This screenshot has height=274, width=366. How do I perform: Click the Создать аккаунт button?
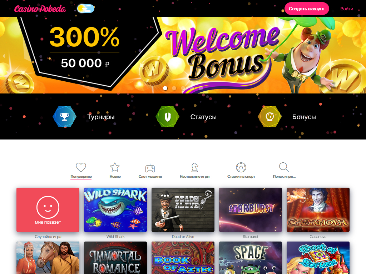point(307,9)
